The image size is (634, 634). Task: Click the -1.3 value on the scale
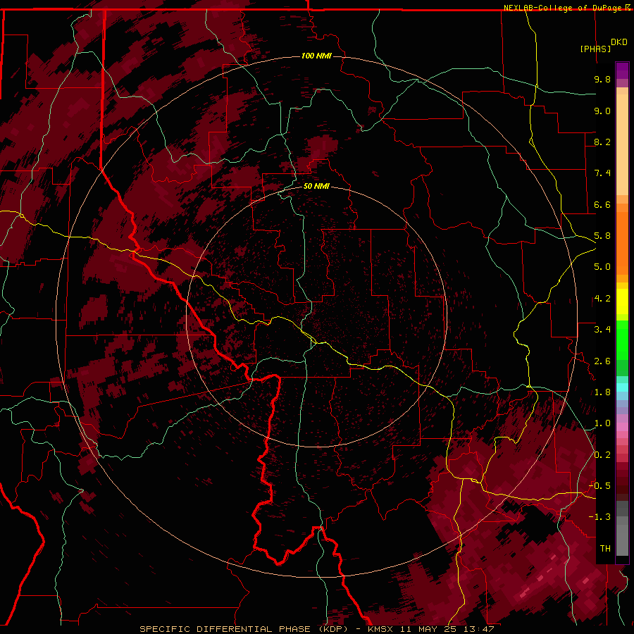[599, 517]
